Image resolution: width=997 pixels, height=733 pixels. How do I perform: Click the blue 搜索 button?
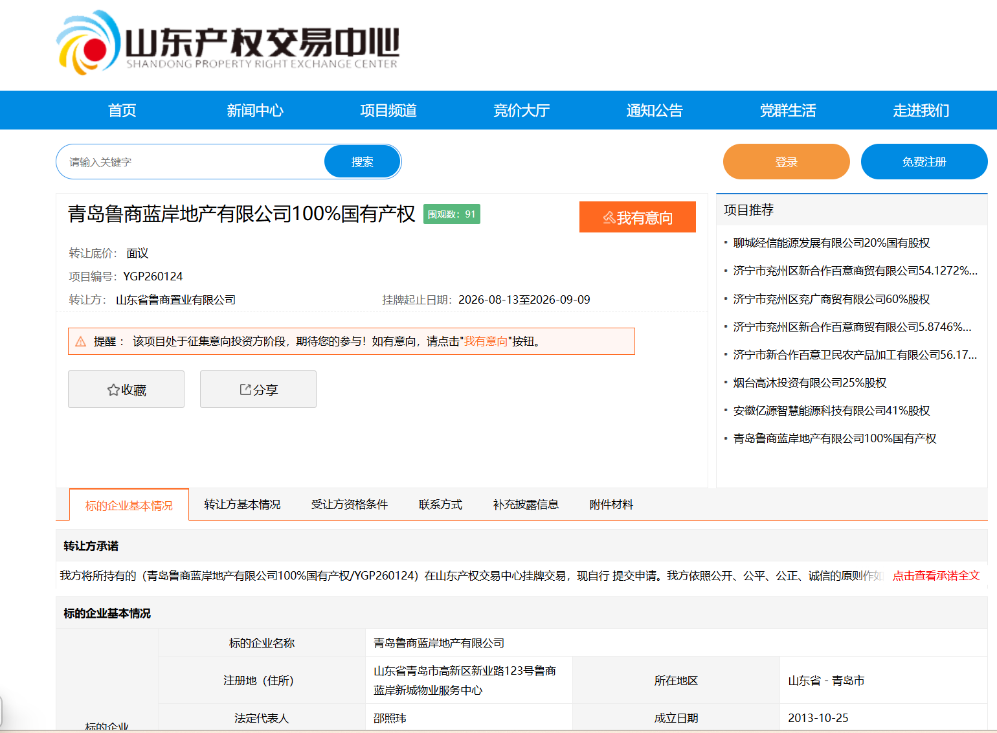click(363, 162)
